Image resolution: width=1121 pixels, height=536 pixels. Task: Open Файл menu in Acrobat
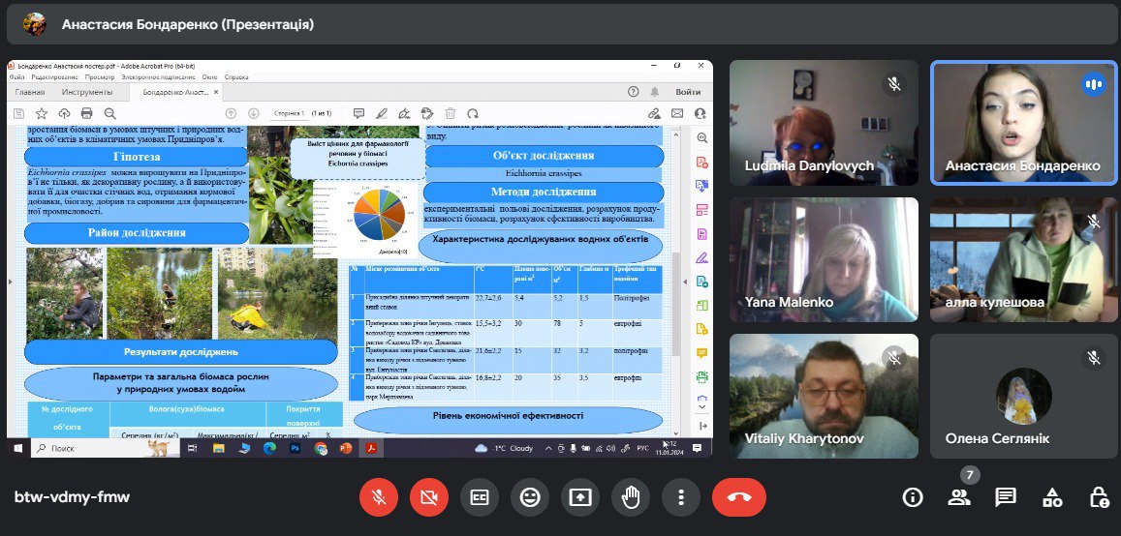pyautogui.click(x=17, y=77)
